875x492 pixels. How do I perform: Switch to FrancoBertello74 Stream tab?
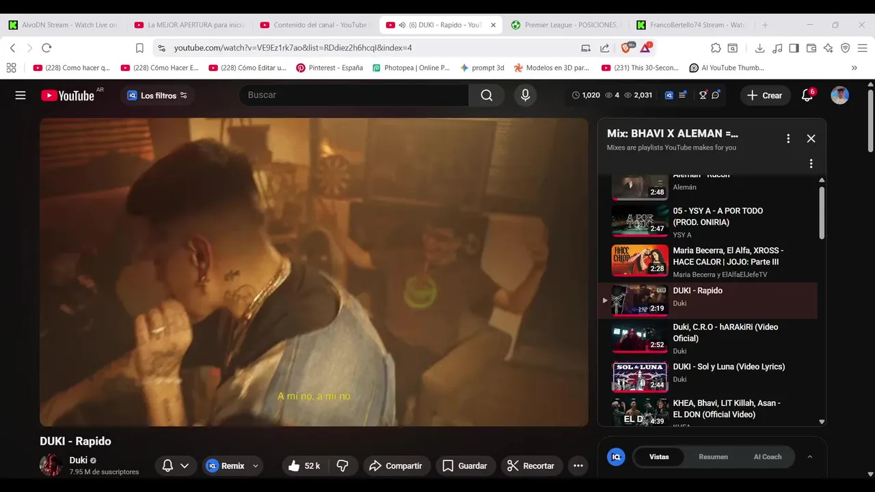coord(691,25)
